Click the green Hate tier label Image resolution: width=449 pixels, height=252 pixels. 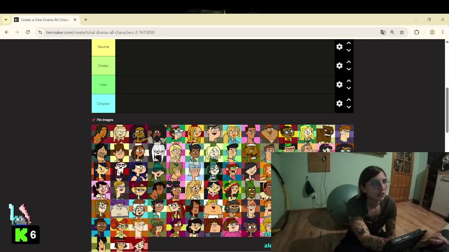(x=103, y=85)
